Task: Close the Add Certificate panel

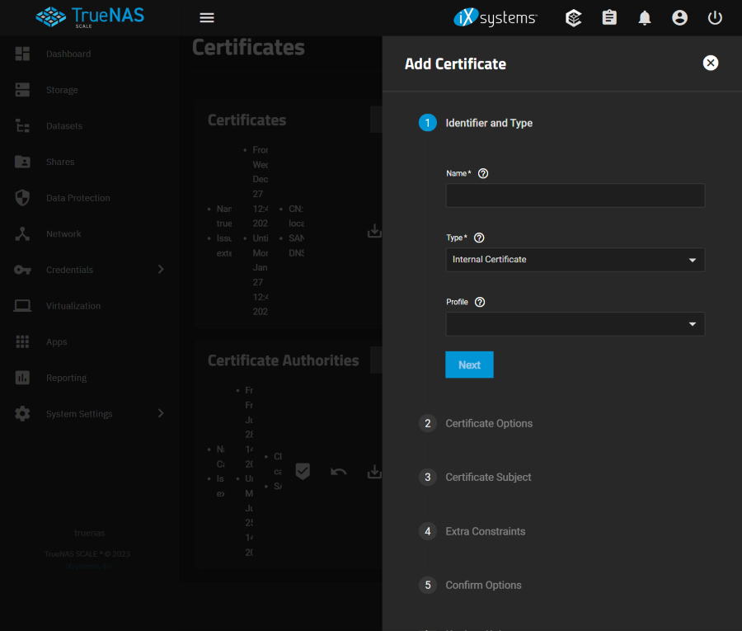Action: click(x=711, y=64)
